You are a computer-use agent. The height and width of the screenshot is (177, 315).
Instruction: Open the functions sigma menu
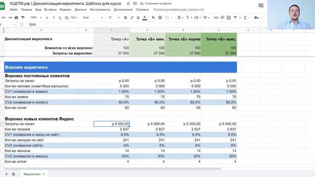(x=245, y=18)
